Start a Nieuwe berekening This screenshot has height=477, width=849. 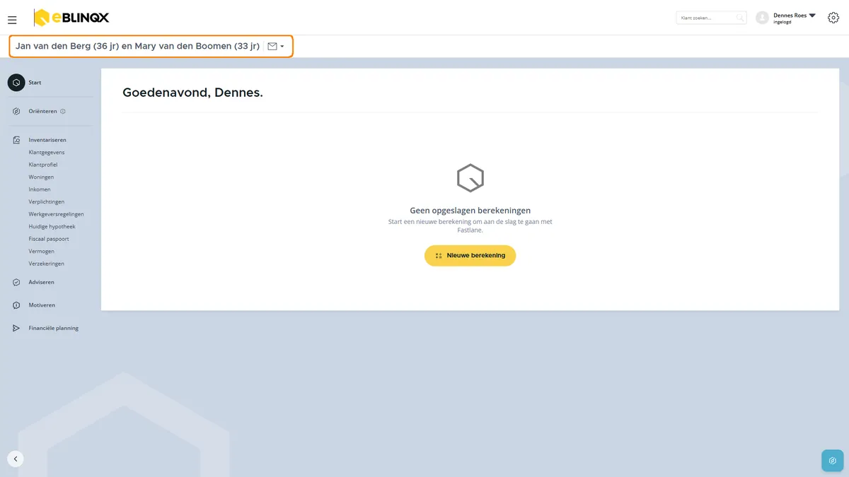[470, 256]
